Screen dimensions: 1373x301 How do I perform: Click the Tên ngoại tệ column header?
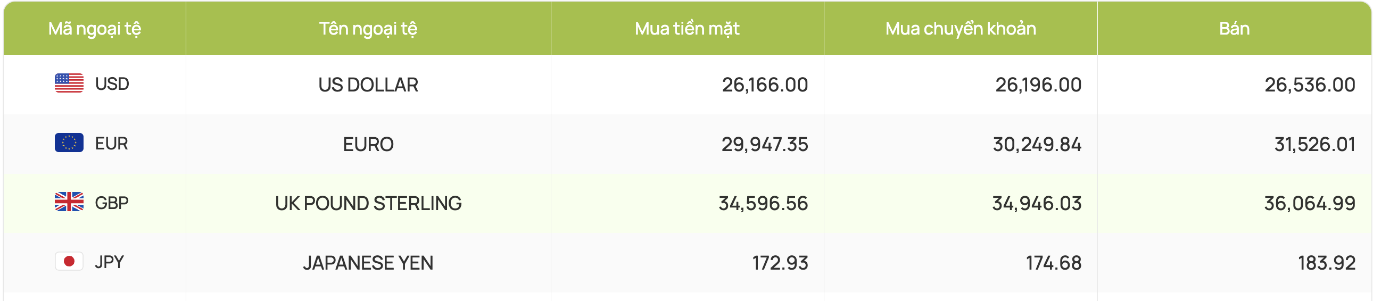368,28
